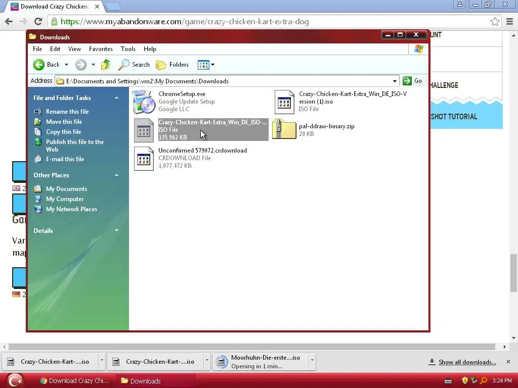518x388 pixels.
Task: Click the Windows Start button
Action: tap(15, 381)
